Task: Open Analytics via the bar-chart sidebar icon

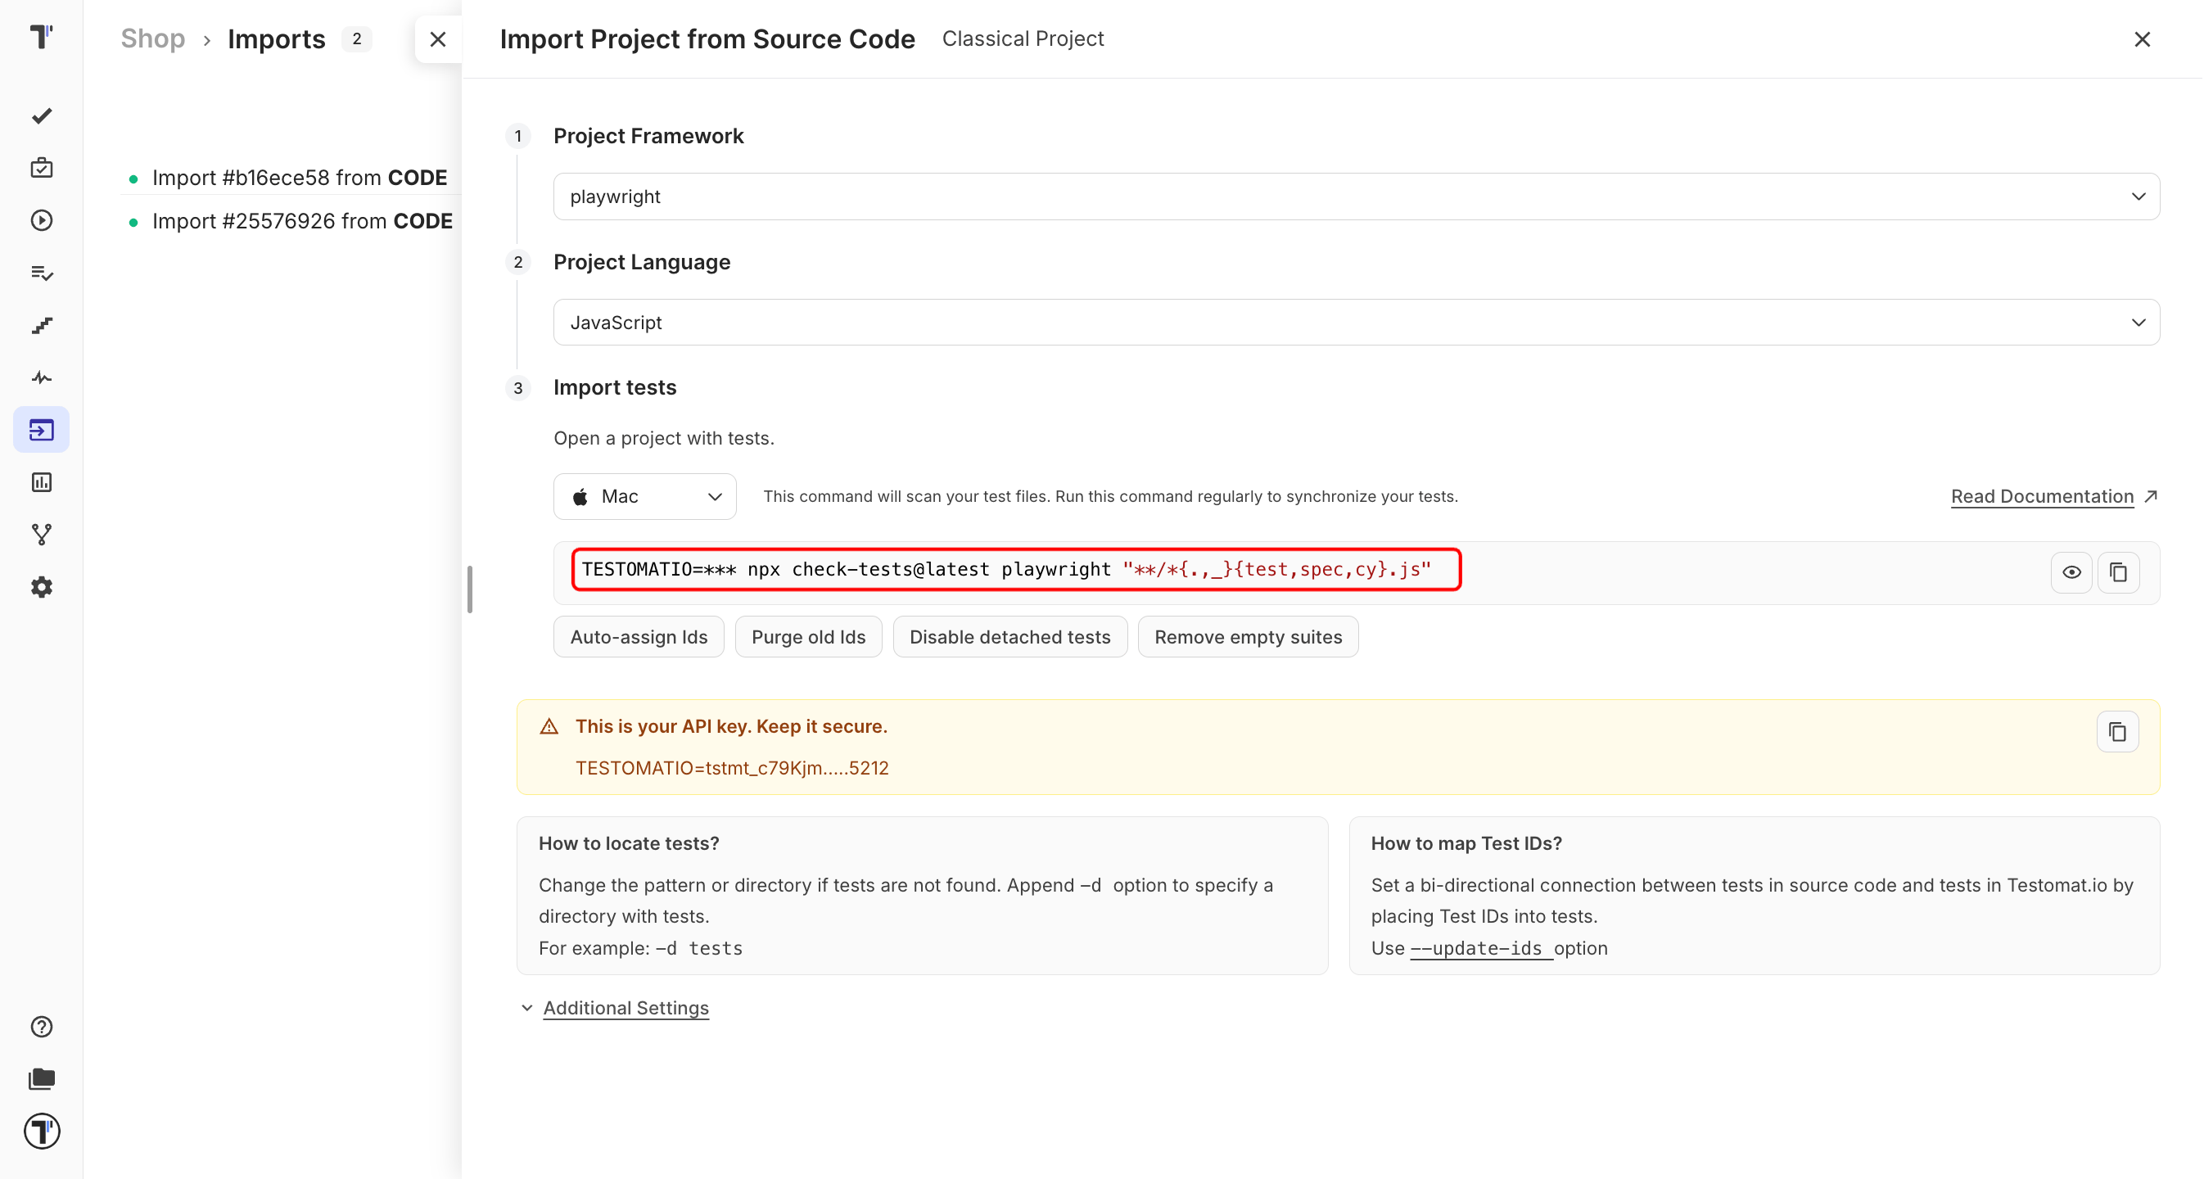Action: (x=41, y=482)
